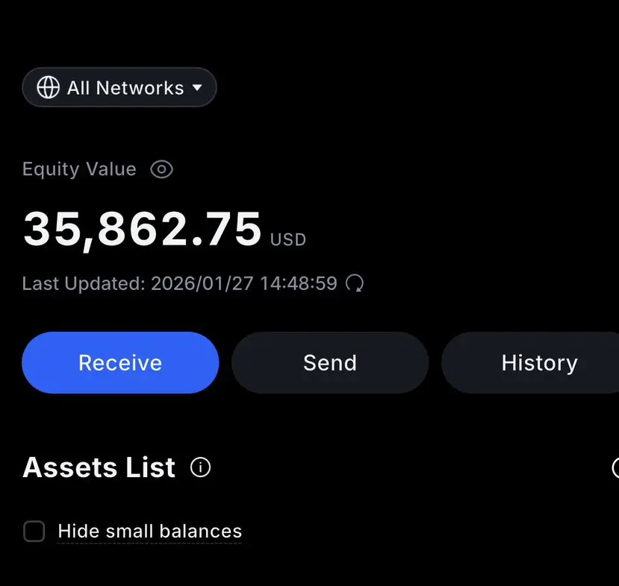Click the Hide small balances label text
Viewport: 619px width, 586px height.
149,531
